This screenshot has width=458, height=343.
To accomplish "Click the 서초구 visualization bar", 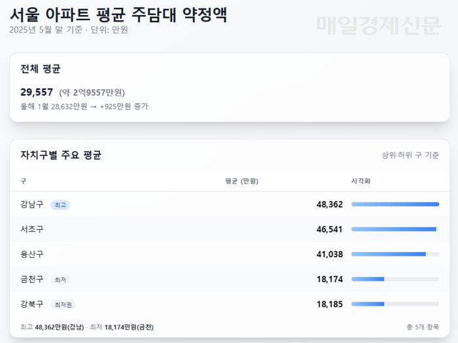I will click(x=395, y=229).
